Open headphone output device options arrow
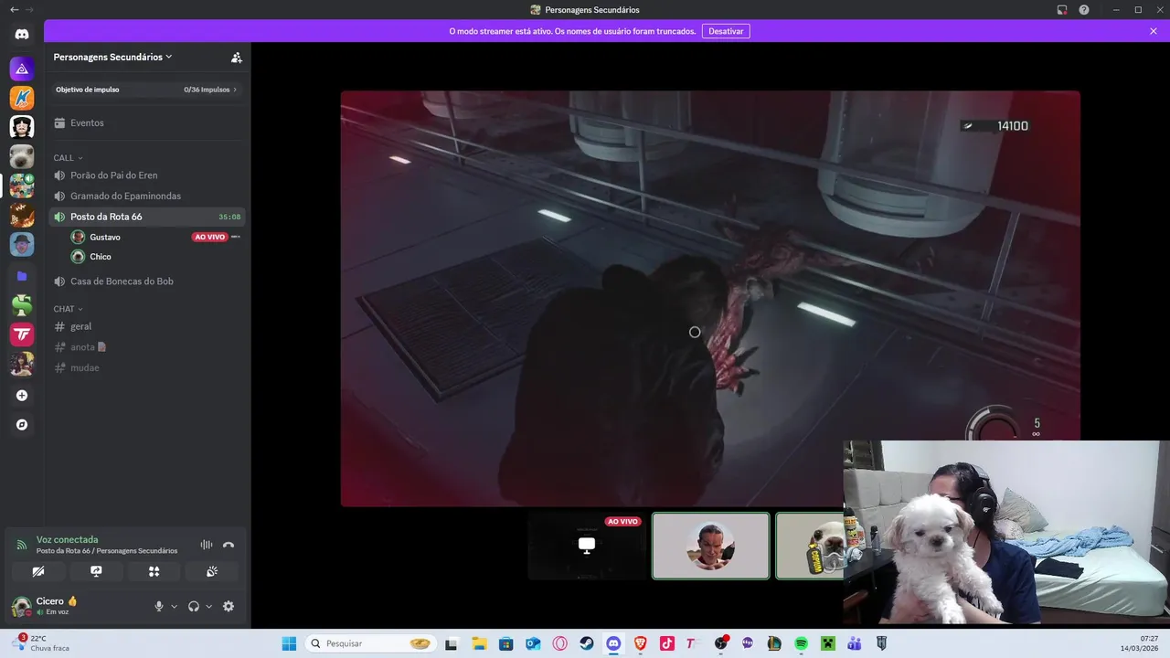This screenshot has height=658, width=1170. 209,606
